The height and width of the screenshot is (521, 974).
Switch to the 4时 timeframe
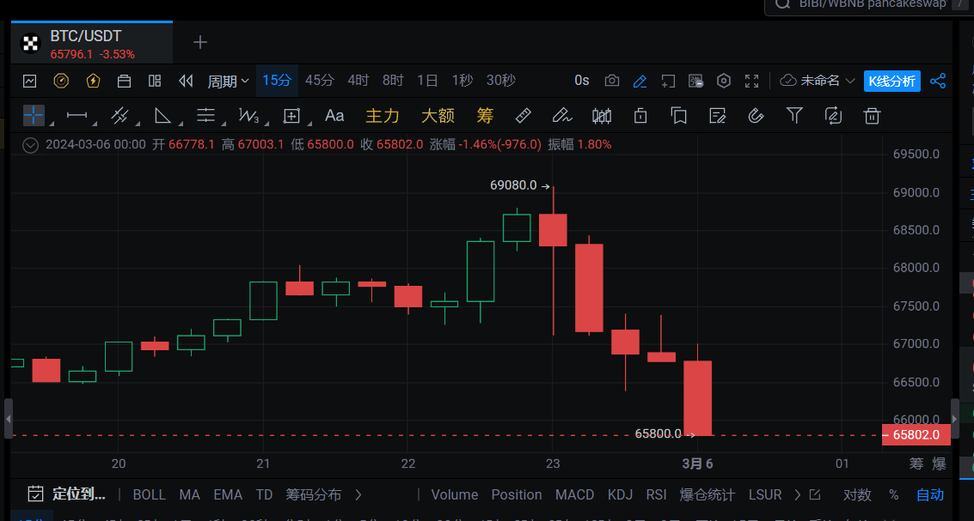point(358,81)
